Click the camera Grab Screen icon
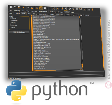This screenshot has width=112, height=105. pos(89,10)
